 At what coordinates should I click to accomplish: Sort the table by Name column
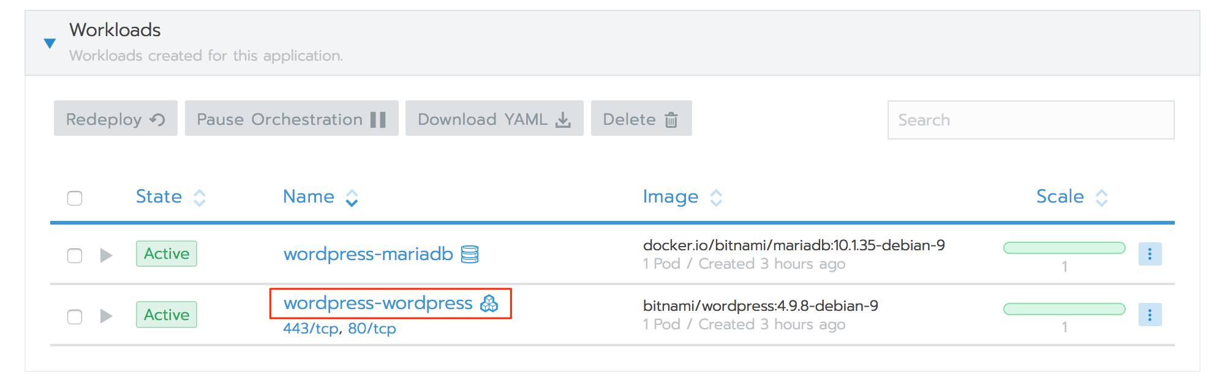point(350,197)
